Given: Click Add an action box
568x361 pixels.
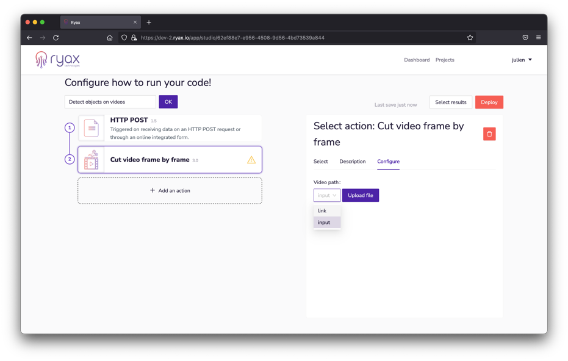Looking at the screenshot, I should click(170, 191).
